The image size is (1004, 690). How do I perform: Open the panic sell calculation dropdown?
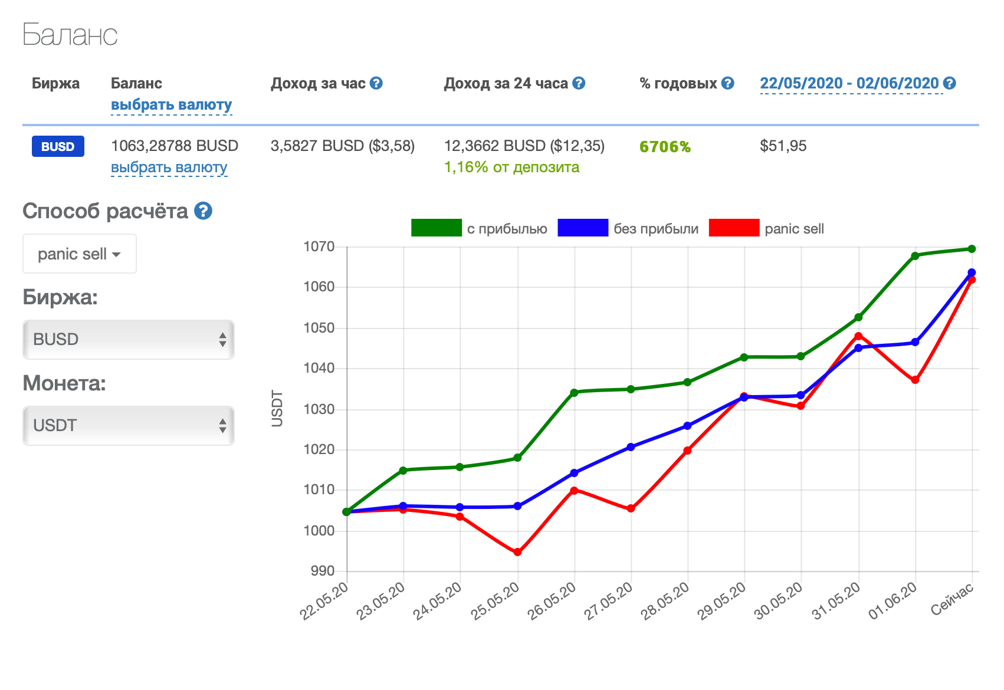pos(80,254)
